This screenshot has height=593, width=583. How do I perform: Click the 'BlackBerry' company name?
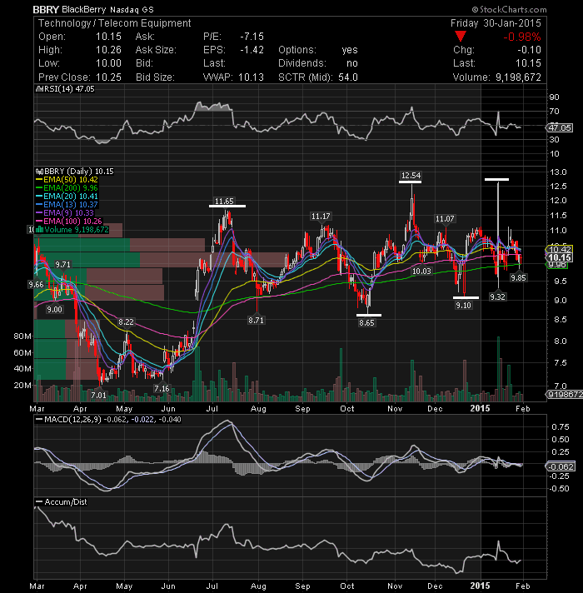(84, 9)
